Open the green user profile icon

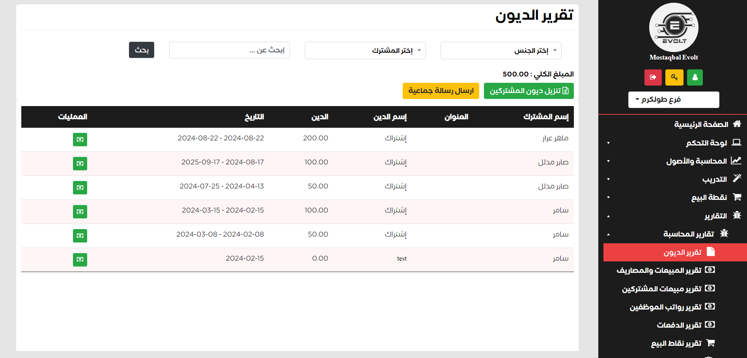click(695, 77)
